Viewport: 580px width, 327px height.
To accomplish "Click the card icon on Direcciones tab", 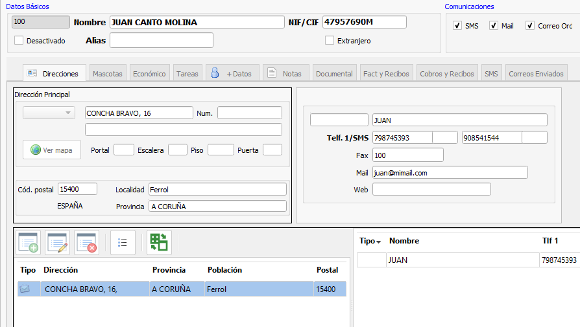I will 32,73.
